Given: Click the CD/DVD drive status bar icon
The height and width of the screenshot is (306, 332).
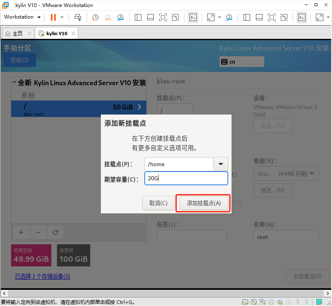Looking at the screenshot, I should [x=254, y=302].
